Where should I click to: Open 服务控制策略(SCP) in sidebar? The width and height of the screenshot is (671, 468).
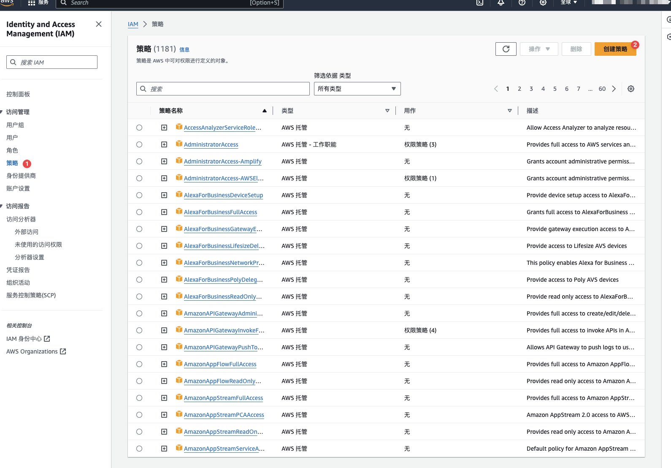click(x=31, y=295)
